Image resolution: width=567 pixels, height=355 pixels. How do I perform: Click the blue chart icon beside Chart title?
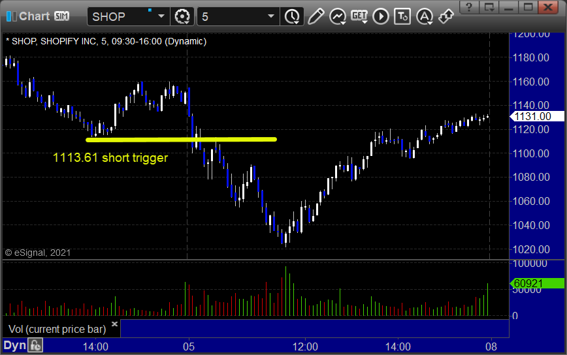pos(11,16)
